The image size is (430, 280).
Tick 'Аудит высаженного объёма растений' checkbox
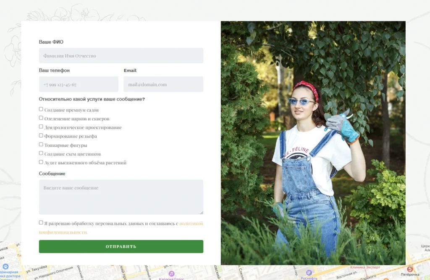point(41,162)
